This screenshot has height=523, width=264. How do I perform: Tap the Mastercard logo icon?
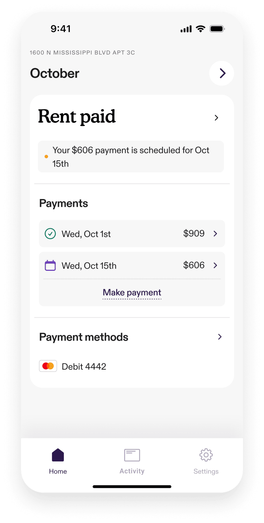pyautogui.click(x=48, y=366)
